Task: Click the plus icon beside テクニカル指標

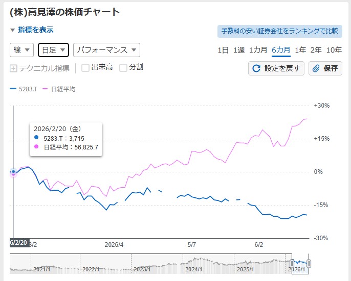Action: (13, 68)
